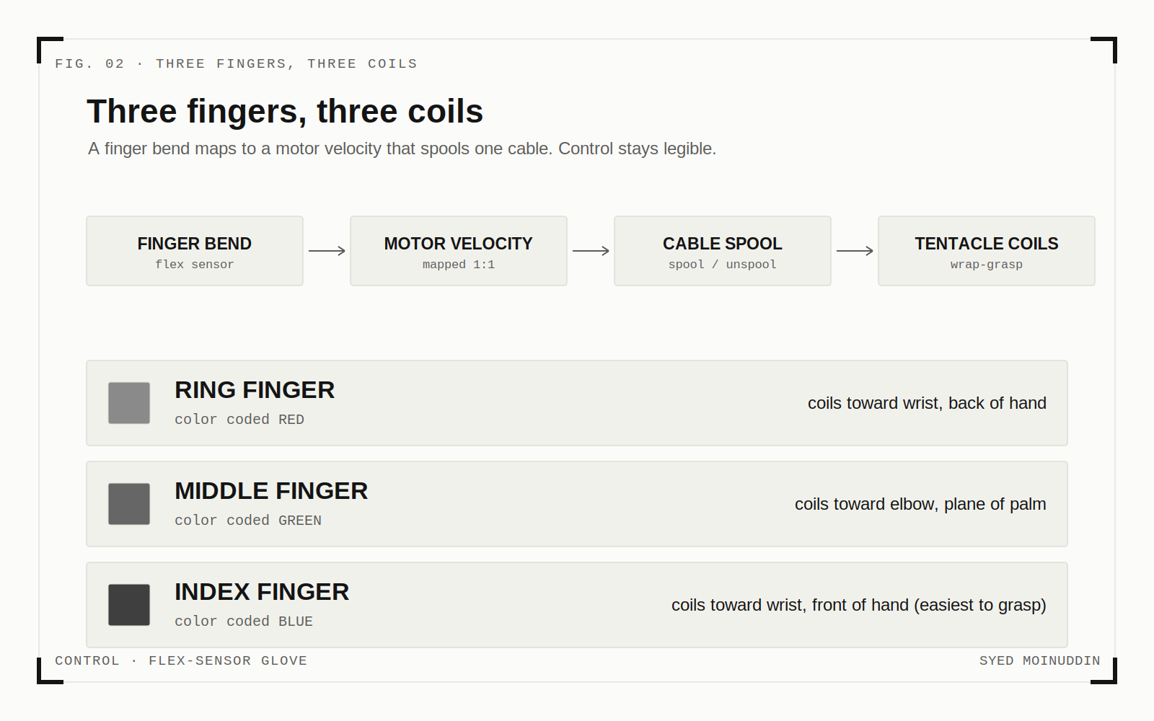Screen dimensions: 1154x721
Task: Click arrow between Cable Spool and Tentacle Coils
Action: pyautogui.click(x=855, y=251)
